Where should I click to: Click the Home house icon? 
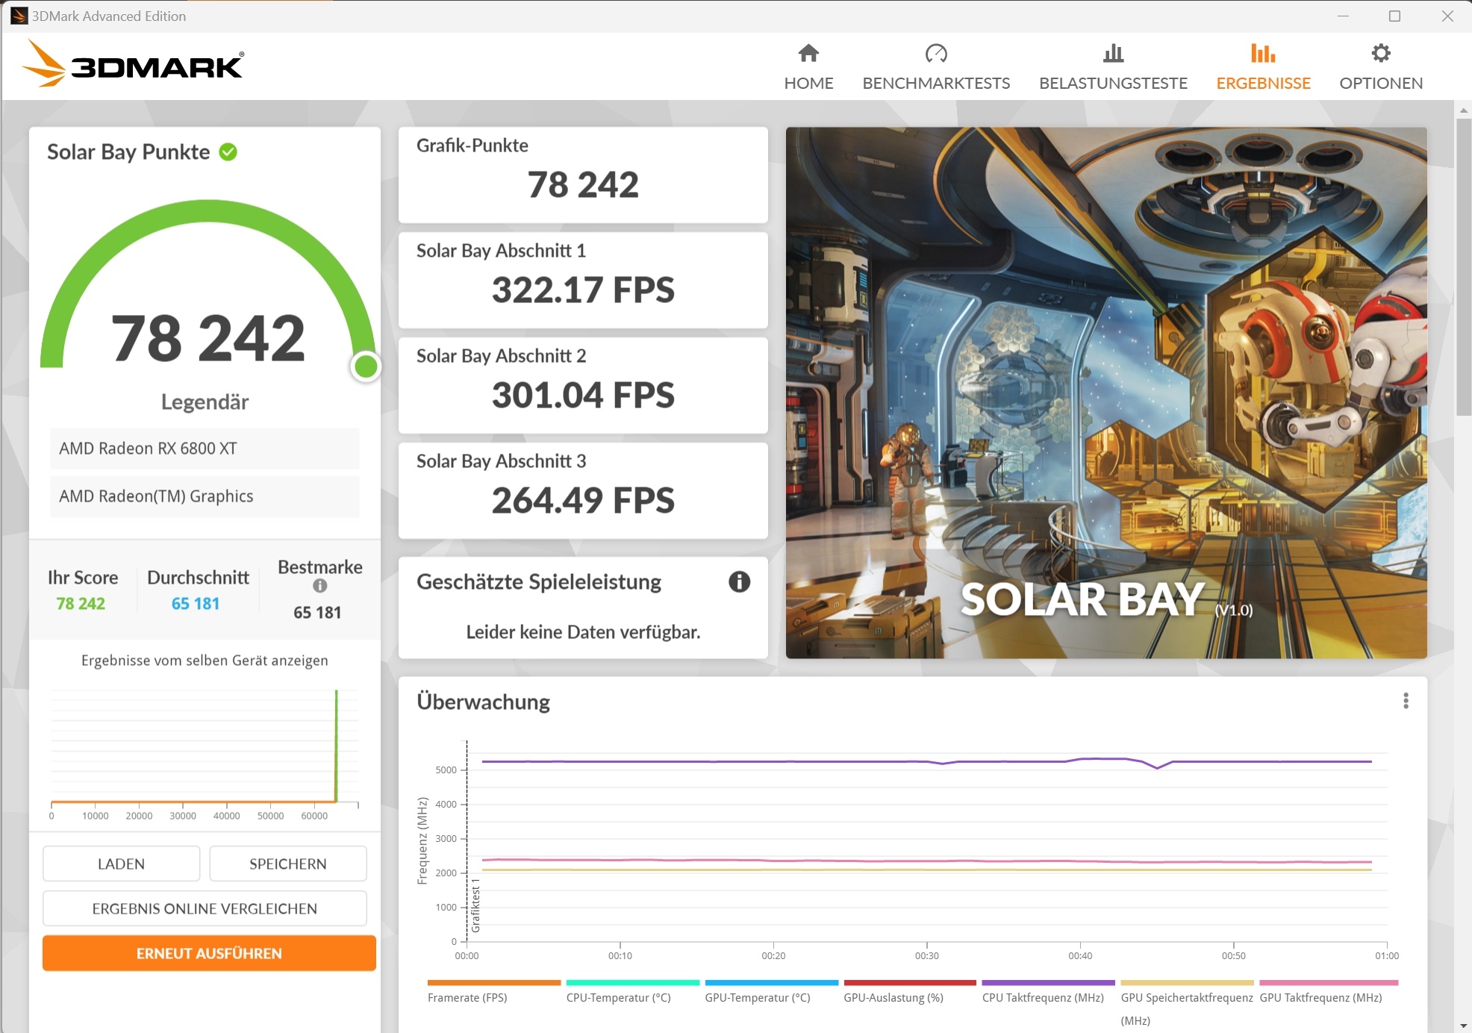tap(808, 54)
